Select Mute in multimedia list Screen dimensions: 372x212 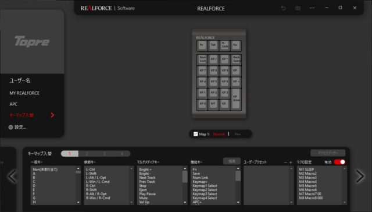pyautogui.click(x=144, y=198)
